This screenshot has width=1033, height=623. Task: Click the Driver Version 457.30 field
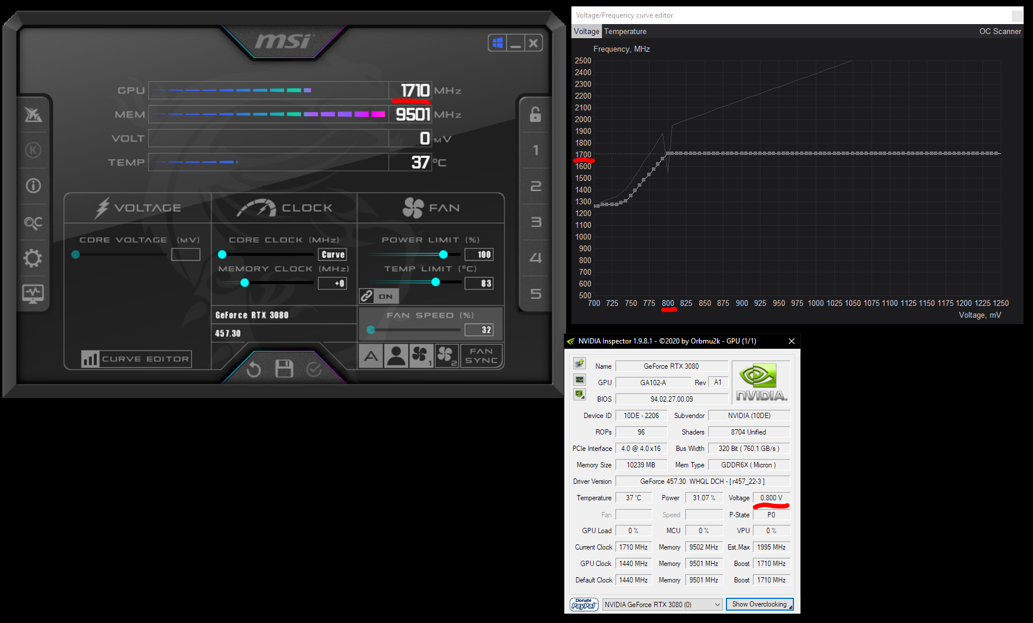pos(702,481)
